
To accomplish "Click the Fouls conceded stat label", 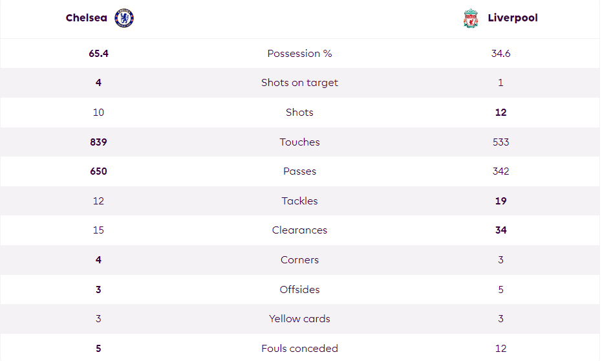I will (299, 348).
